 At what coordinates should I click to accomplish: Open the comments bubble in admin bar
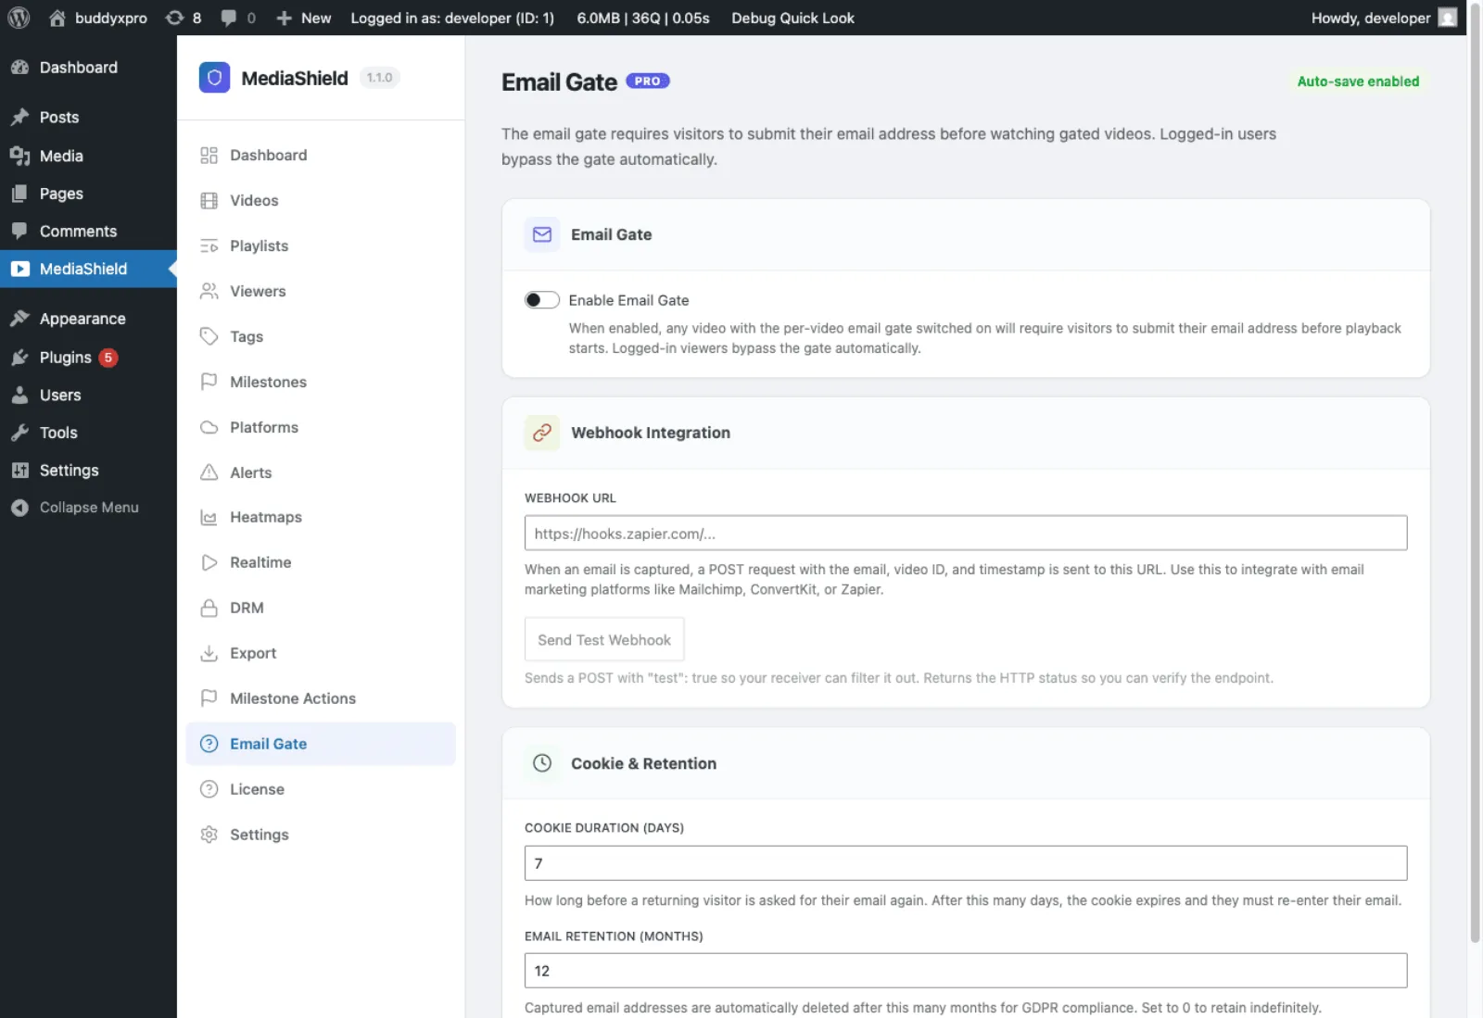click(x=229, y=18)
